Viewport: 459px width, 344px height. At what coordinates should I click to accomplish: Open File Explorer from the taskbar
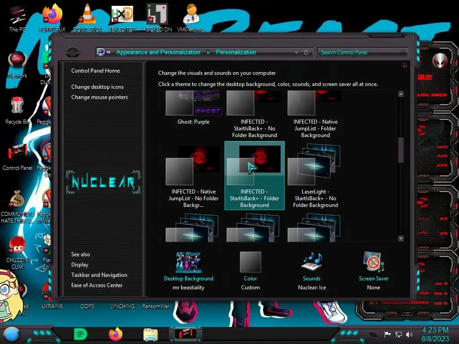pyautogui.click(x=151, y=335)
